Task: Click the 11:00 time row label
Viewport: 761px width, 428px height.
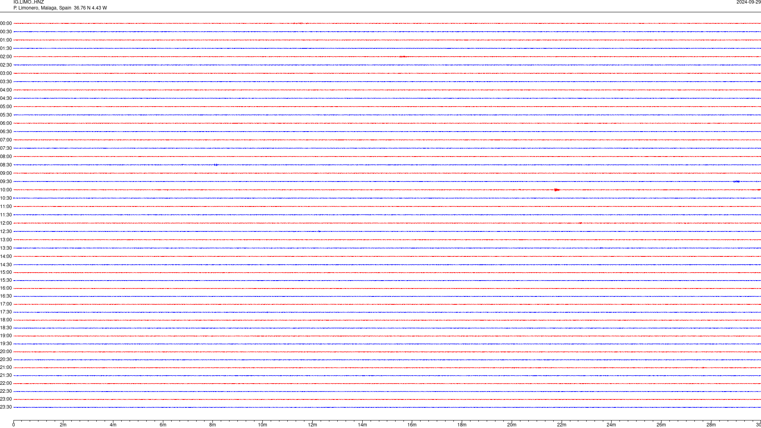Action: [6, 206]
